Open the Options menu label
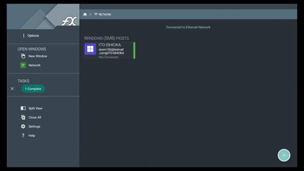This screenshot has width=304, height=171. coord(33,36)
